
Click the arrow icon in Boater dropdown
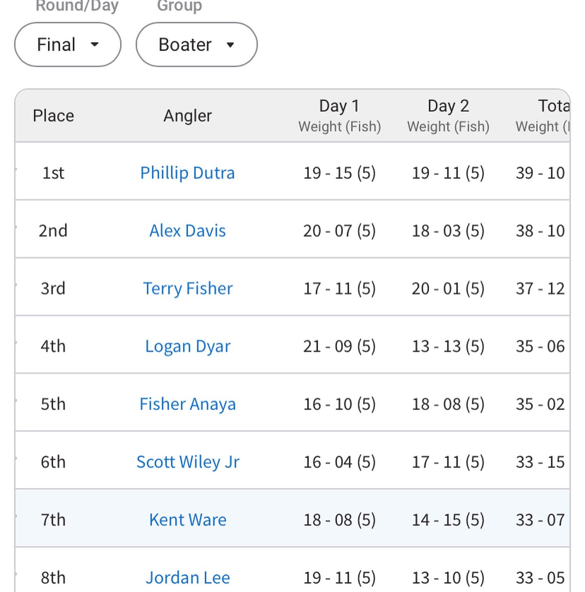230,45
